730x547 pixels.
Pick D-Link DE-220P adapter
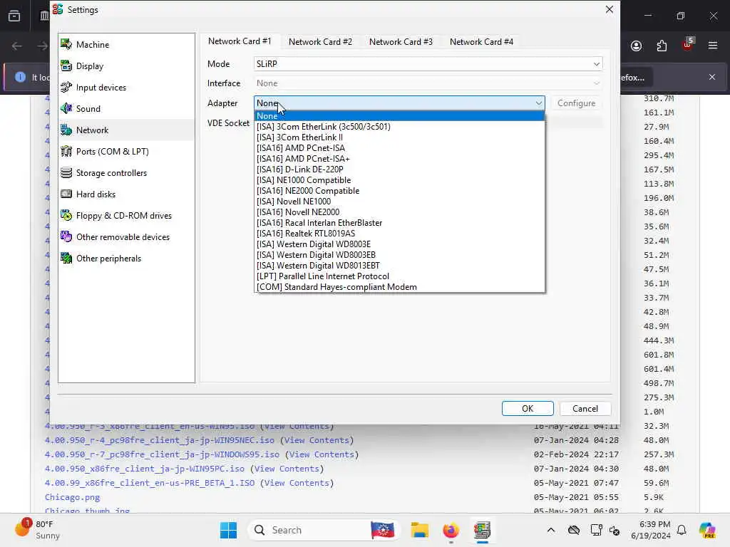tap(399, 170)
